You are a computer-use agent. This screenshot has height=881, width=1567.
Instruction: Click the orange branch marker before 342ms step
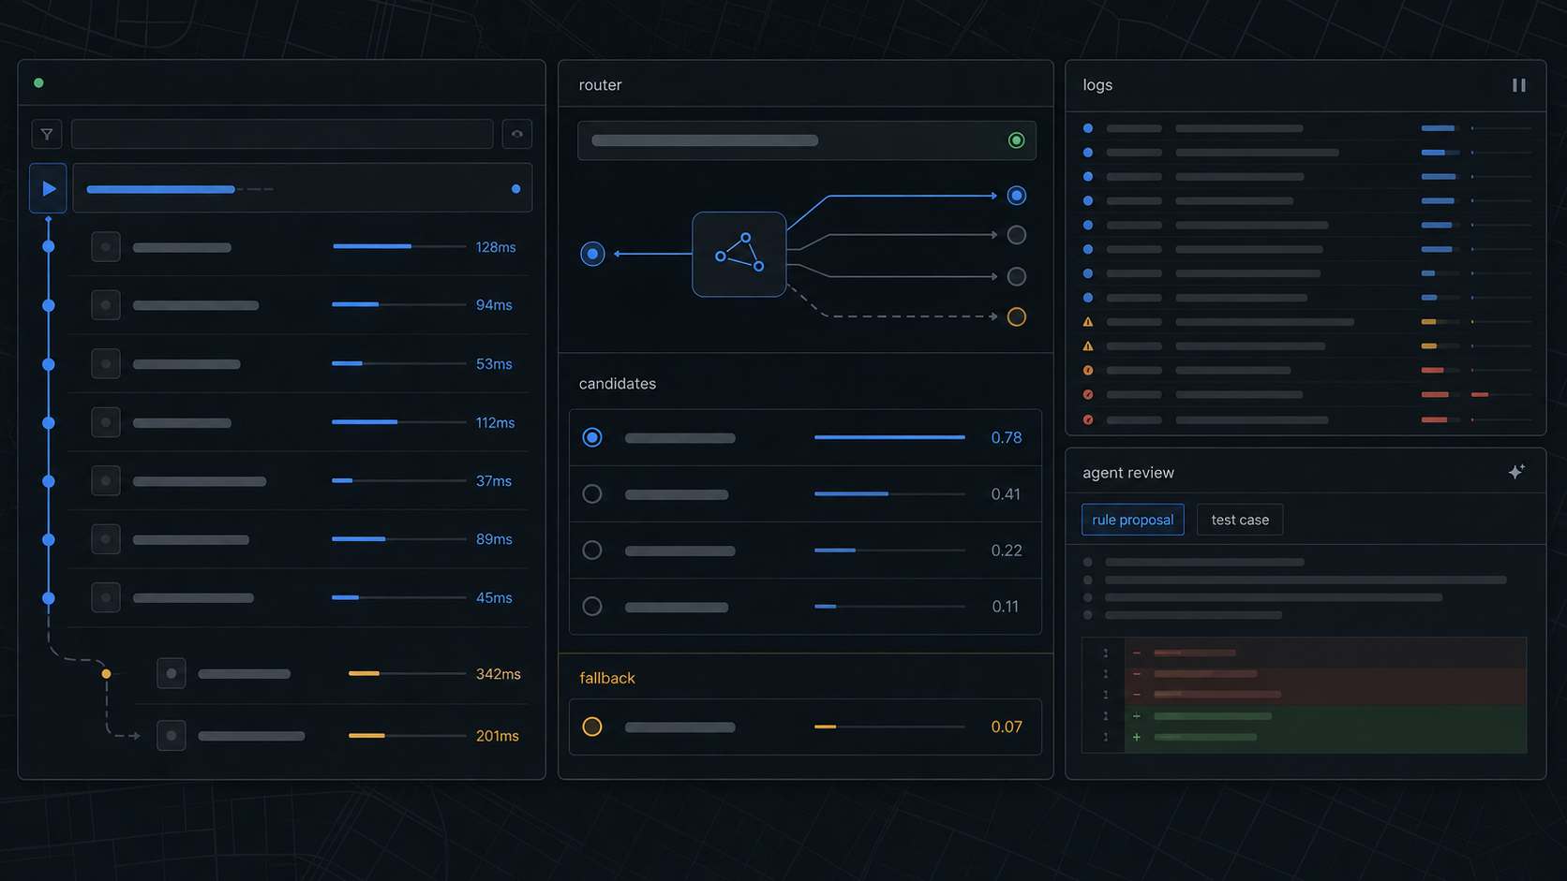click(x=106, y=674)
